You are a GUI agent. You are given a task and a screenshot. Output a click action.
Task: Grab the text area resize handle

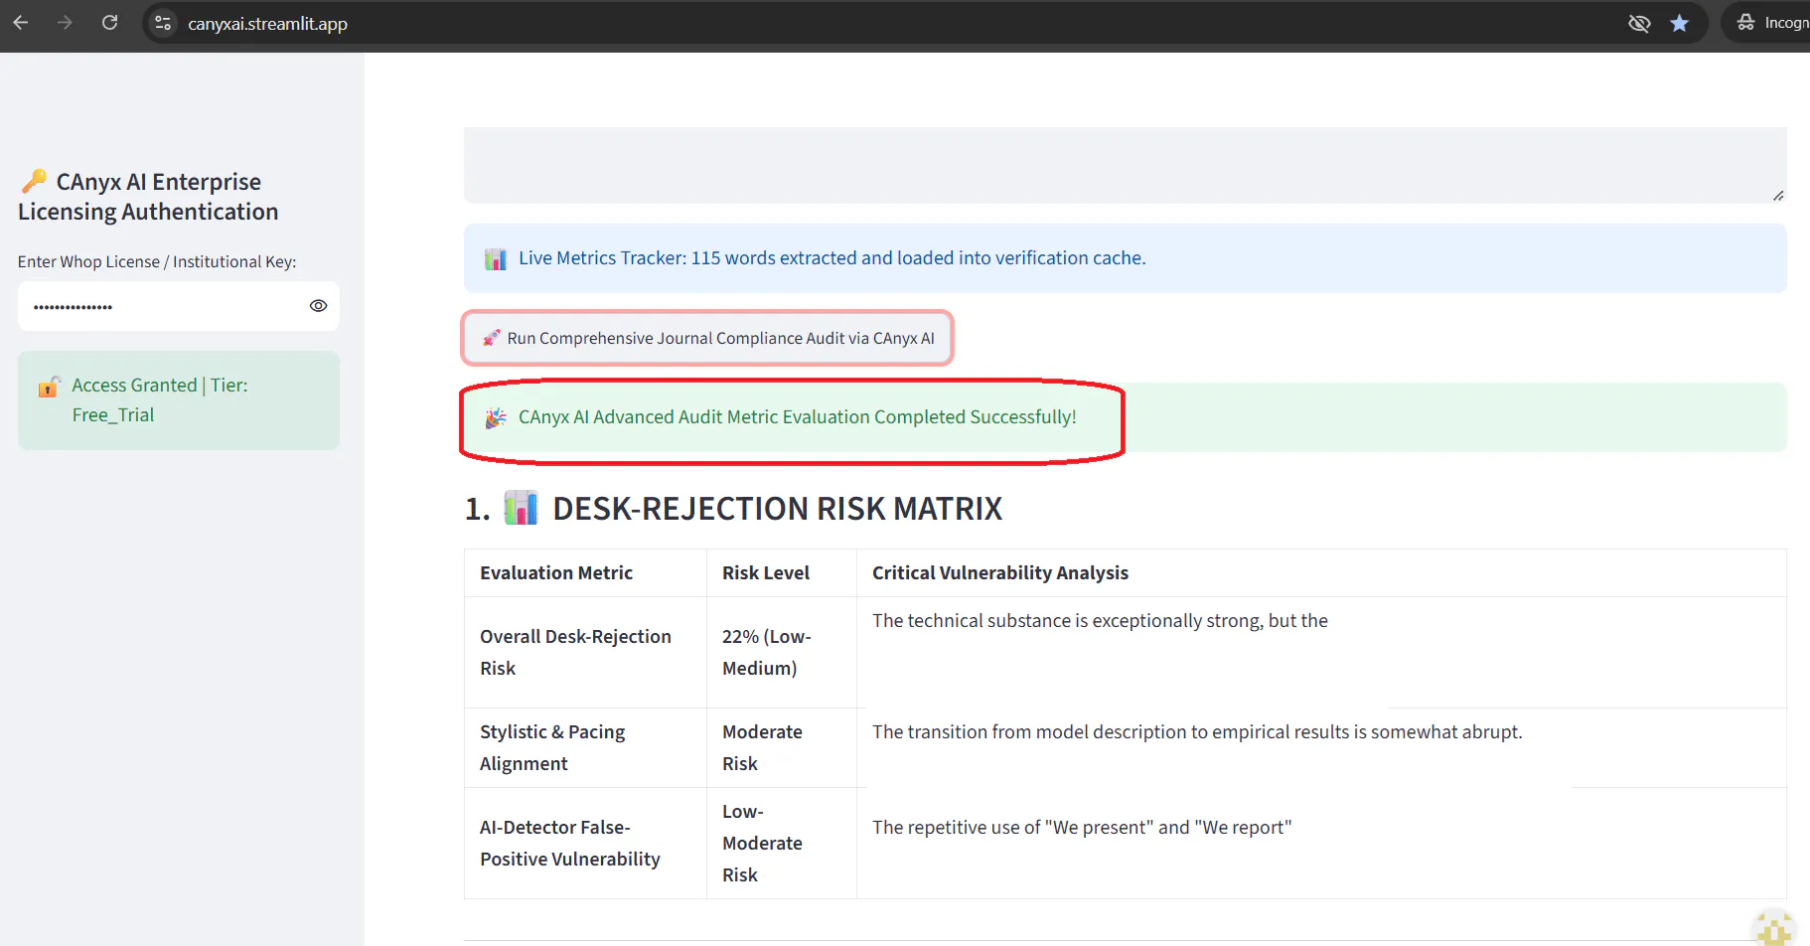click(x=1778, y=196)
